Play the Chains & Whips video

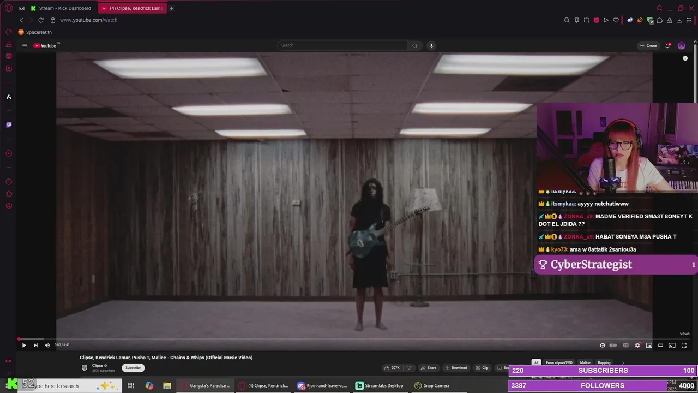pos(24,345)
